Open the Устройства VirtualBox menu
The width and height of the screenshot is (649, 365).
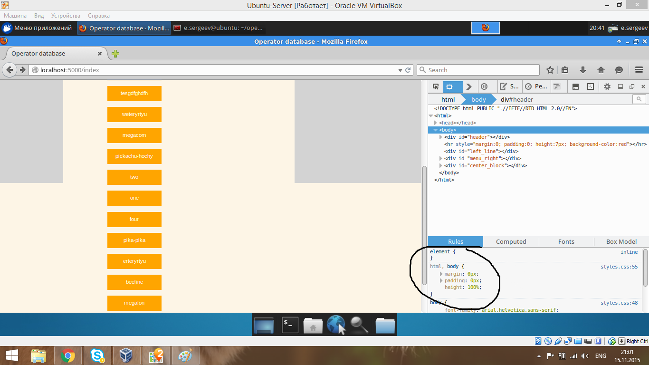(66, 16)
